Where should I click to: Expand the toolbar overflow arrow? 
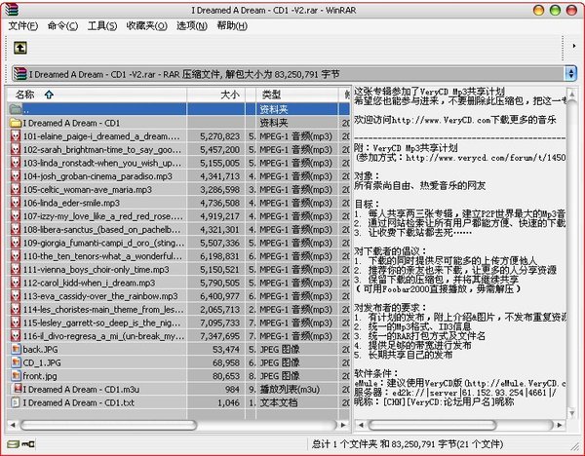click(573, 46)
